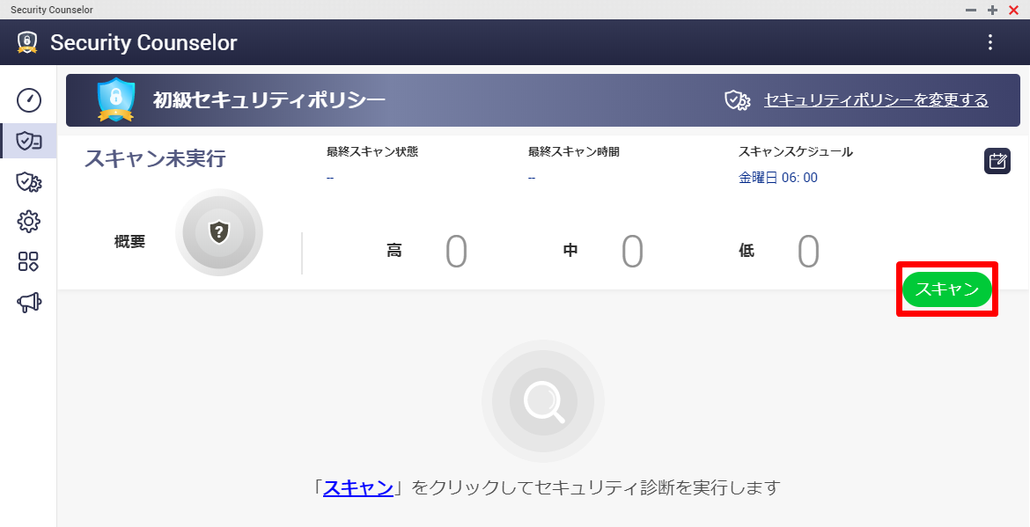Image resolution: width=1030 pixels, height=527 pixels.
Task: Open the three-dot more options menu
Action: 990,42
